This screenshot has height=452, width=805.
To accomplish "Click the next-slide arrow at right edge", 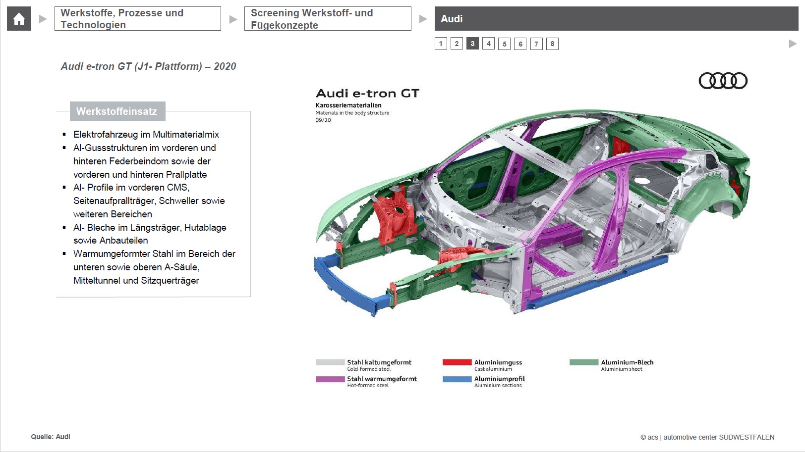I will (792, 44).
